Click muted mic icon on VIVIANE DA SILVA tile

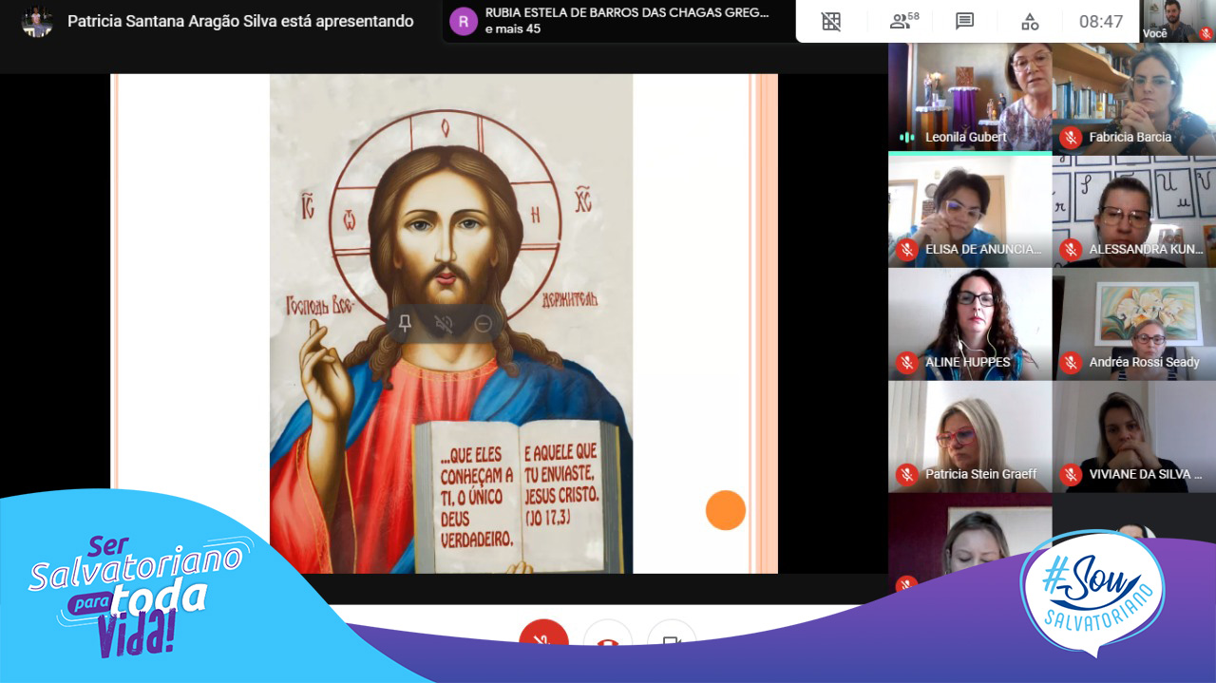pyautogui.click(x=1071, y=474)
